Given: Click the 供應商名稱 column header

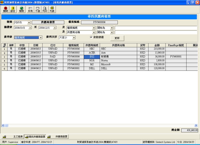Looking at the screenshot, I should [x=118, y=45].
